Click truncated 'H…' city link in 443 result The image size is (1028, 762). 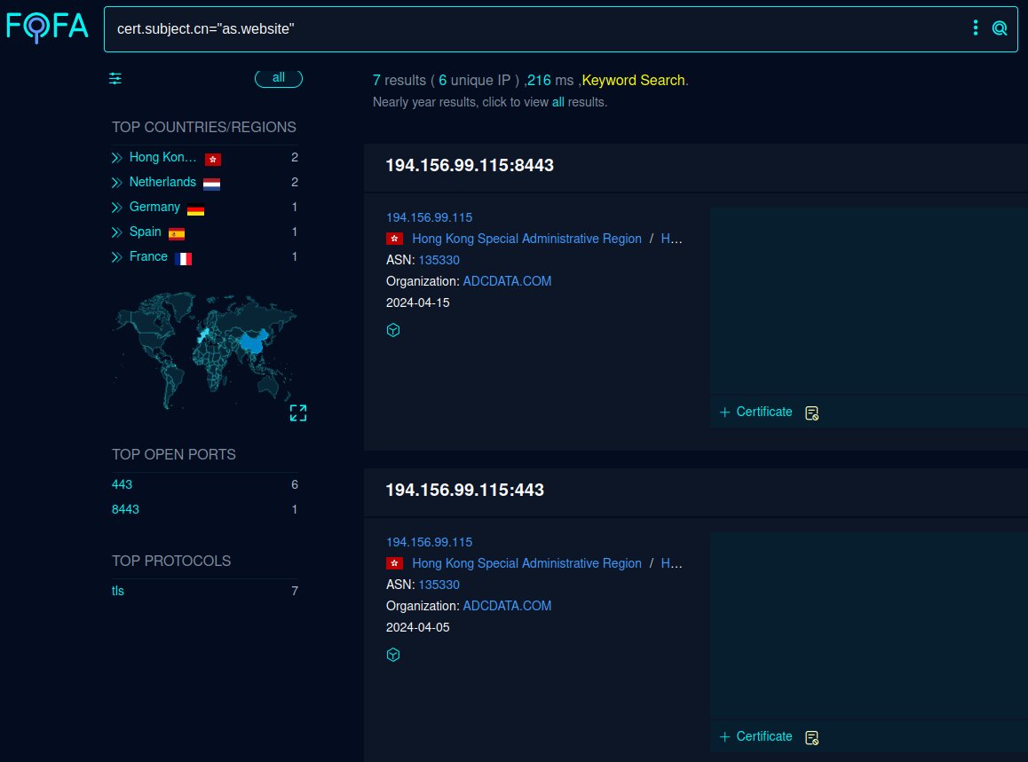click(x=671, y=564)
